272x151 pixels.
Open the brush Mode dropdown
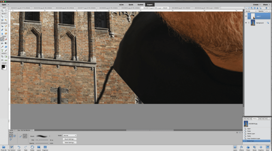(70, 135)
